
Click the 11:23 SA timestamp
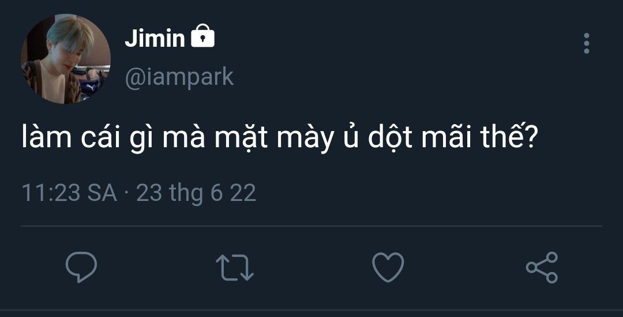(69, 193)
